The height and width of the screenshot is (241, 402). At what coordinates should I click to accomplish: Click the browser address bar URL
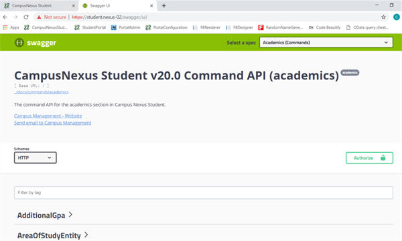pos(110,17)
